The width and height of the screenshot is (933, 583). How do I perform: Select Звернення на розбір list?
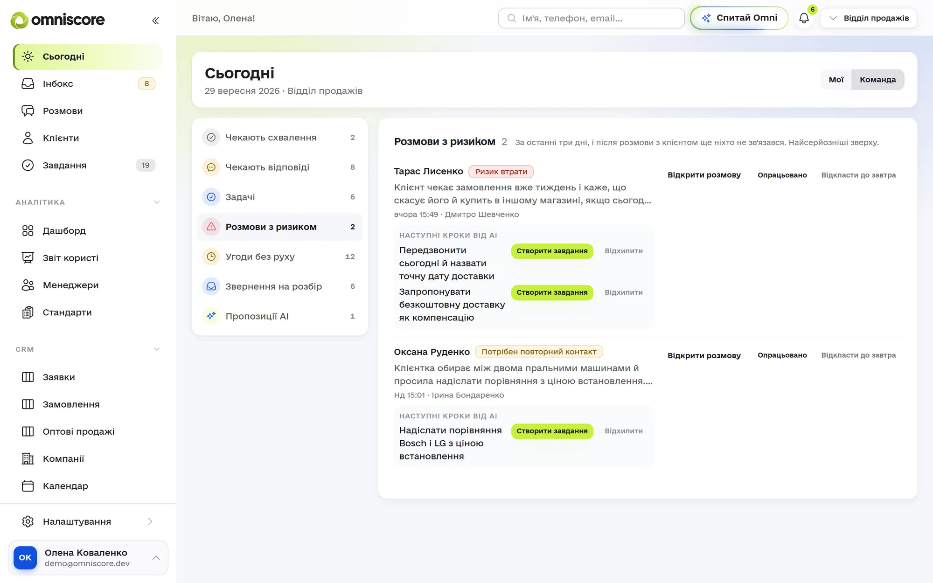(279, 286)
